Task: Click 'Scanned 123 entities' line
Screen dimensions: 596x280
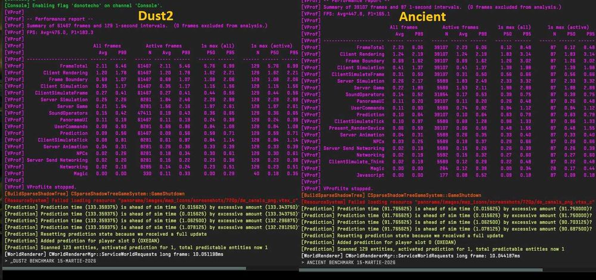Action: (x=136, y=247)
